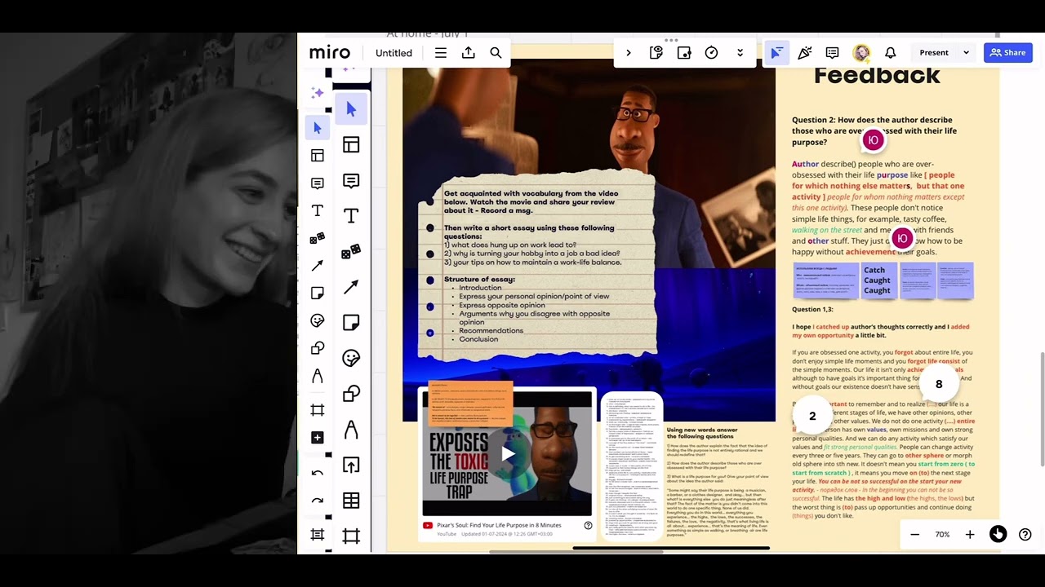
Task: Play the Pixar's Soul YouTube video
Action: (x=508, y=454)
